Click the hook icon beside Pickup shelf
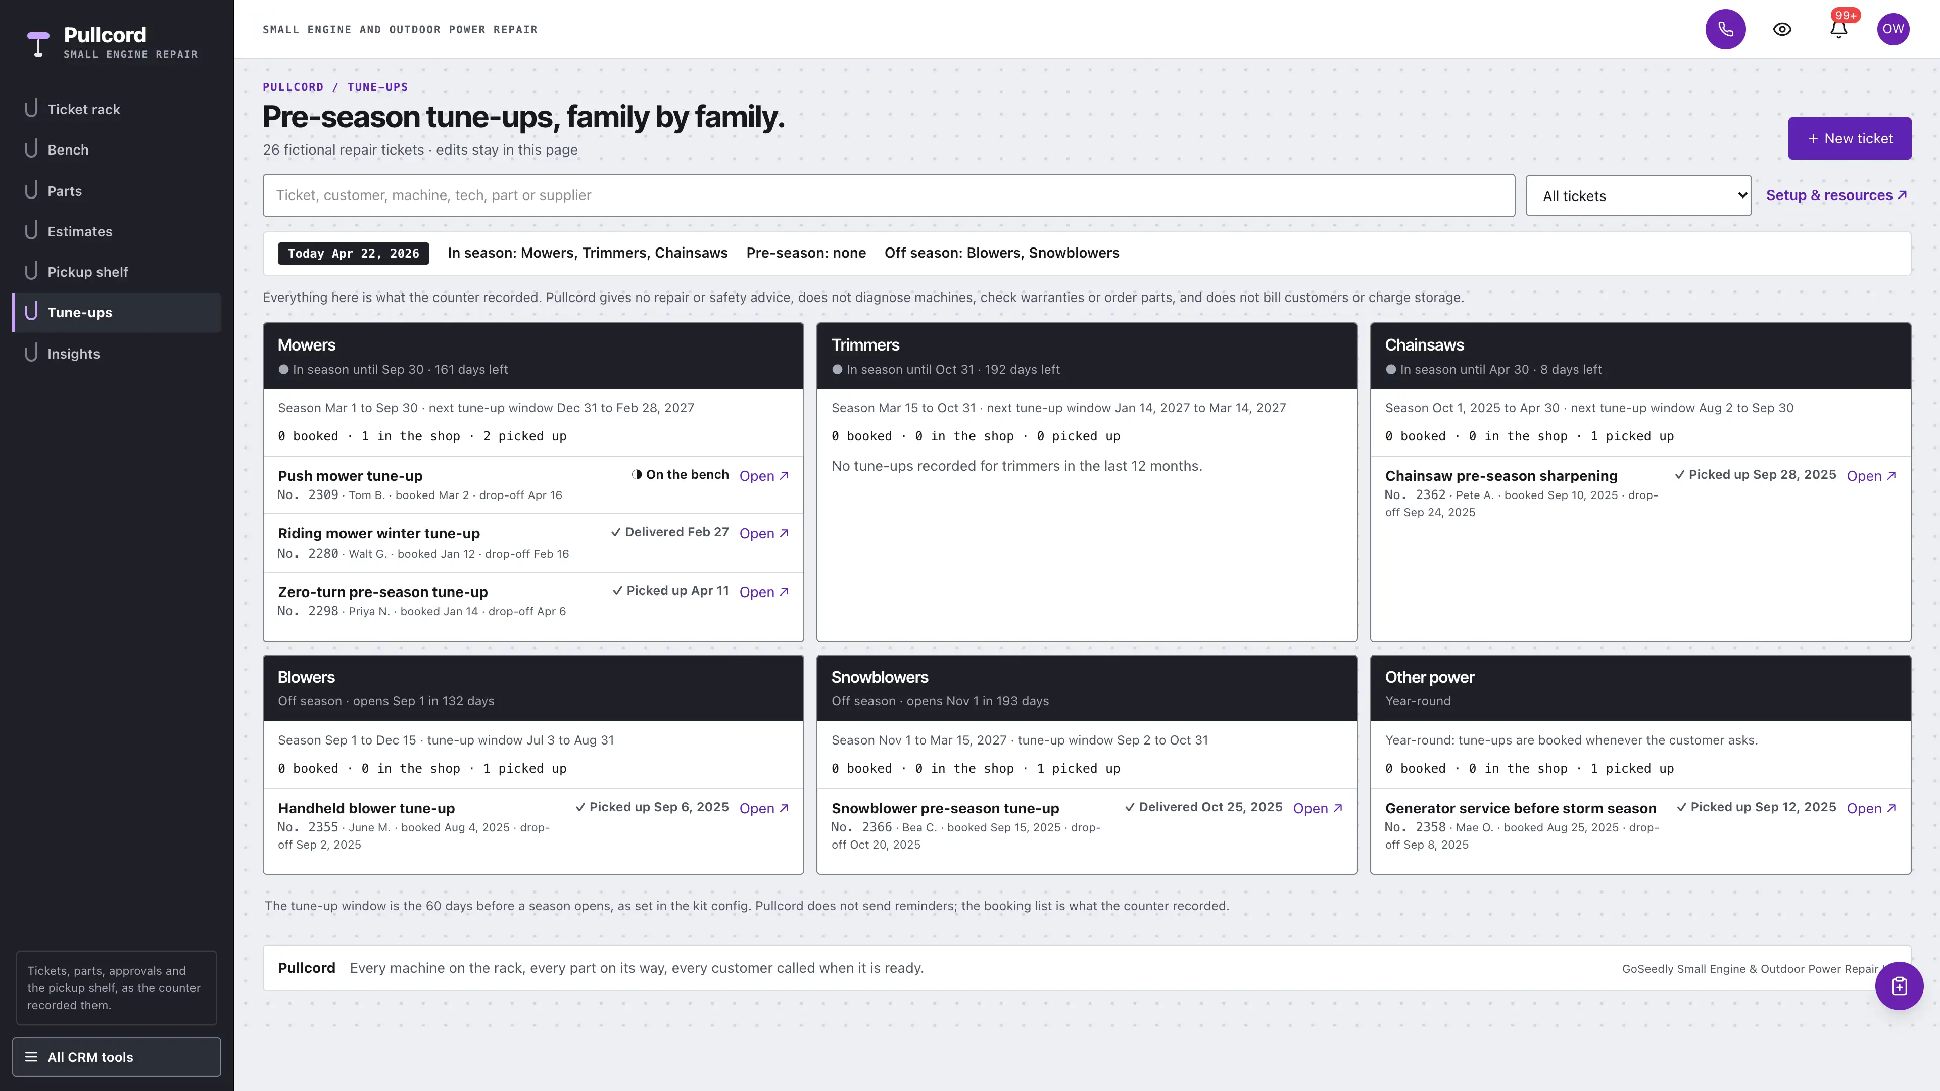Viewport: 1940px width, 1091px height. [31, 272]
